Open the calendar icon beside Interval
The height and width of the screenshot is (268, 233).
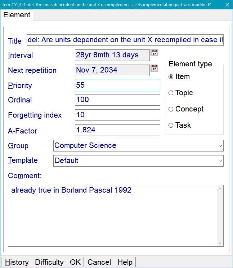[154, 53]
